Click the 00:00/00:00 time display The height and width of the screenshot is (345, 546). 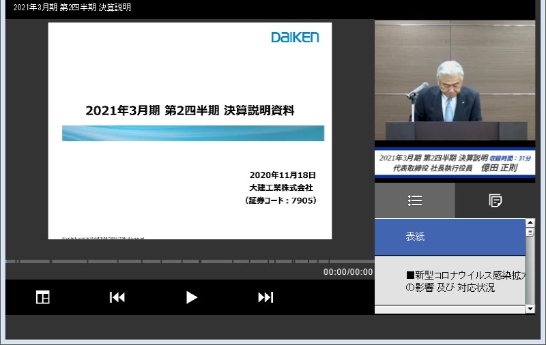(348, 272)
